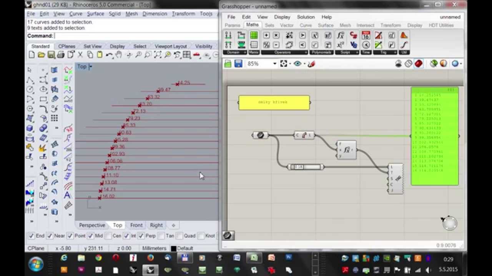This screenshot has height=276, width=492.
Task: Expand the Operators panel group
Action: pos(285,52)
